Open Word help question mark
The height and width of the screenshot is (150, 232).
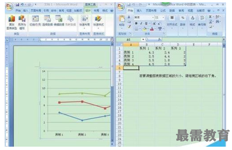112,10
